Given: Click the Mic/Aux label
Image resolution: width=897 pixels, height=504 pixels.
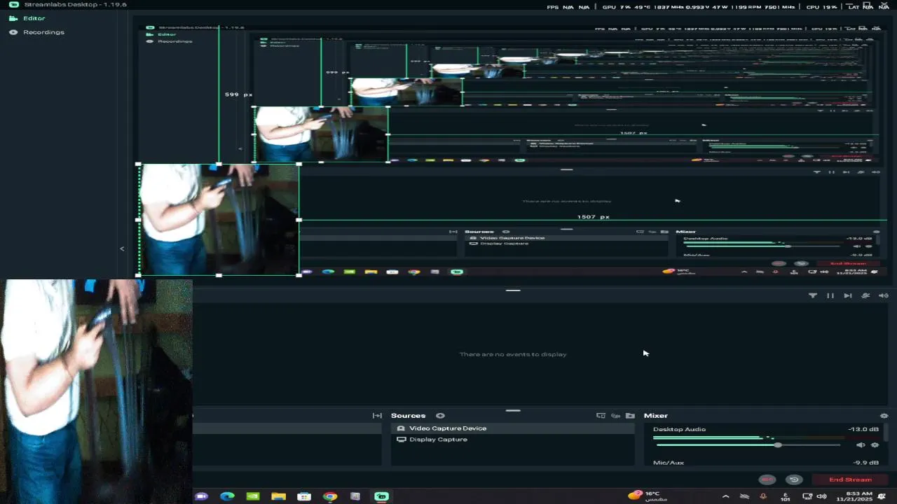Looking at the screenshot, I should click(669, 463).
